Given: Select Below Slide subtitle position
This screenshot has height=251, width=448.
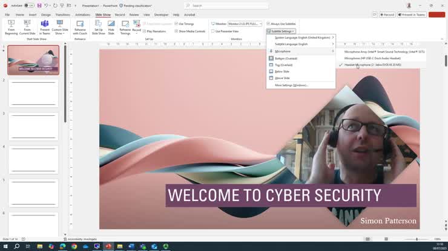Looking at the screenshot, I should click(301, 72).
